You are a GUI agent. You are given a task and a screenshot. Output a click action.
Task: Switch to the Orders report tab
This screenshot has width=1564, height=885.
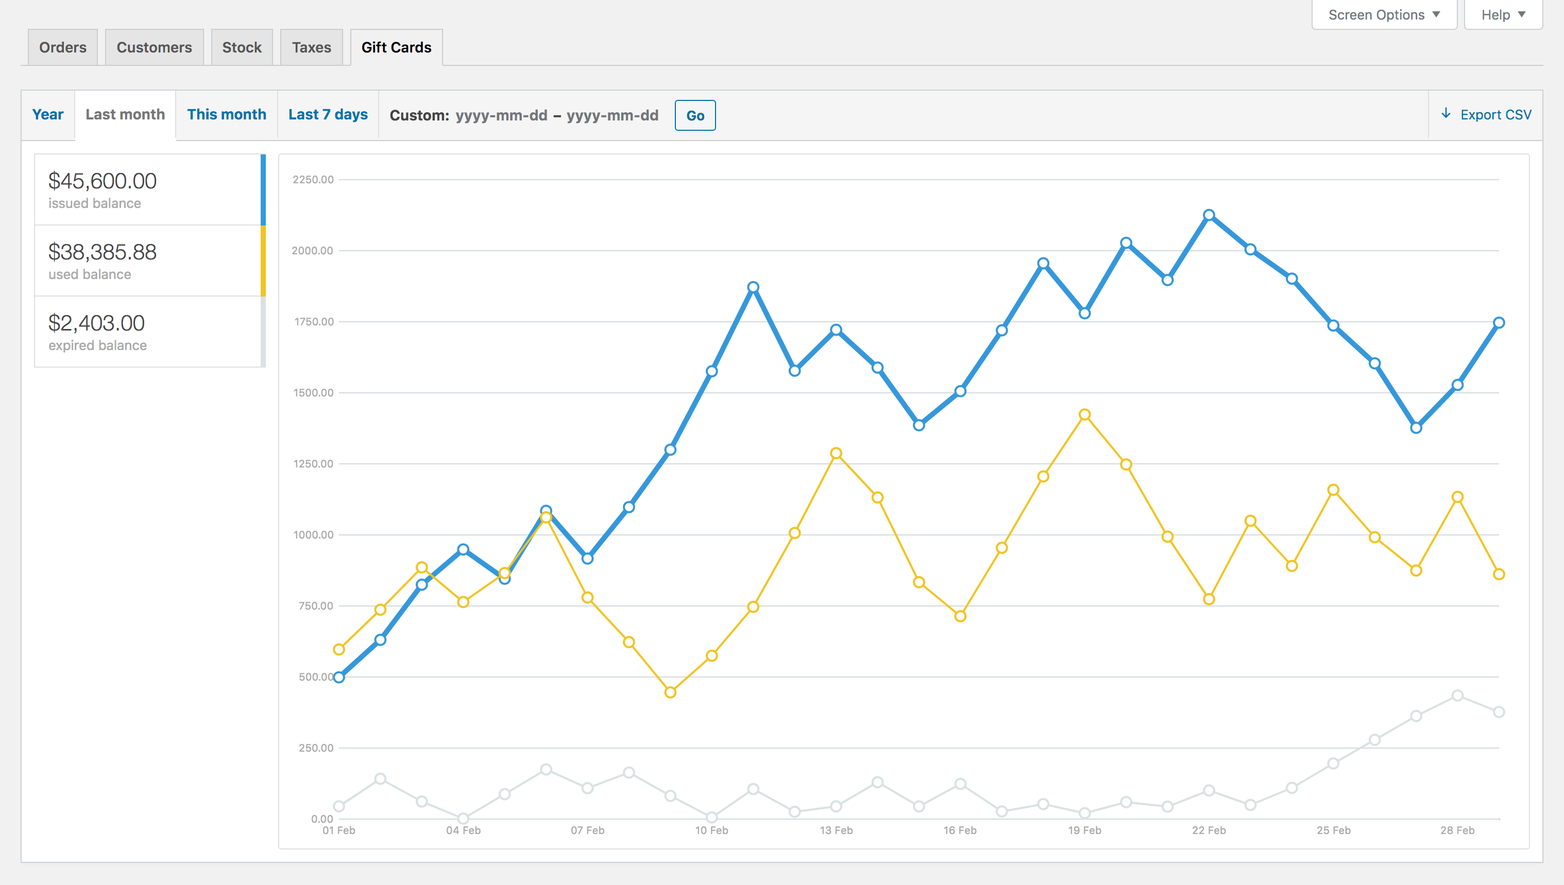(63, 47)
